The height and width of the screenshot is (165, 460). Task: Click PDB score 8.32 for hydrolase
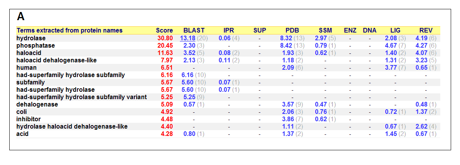click(x=286, y=38)
